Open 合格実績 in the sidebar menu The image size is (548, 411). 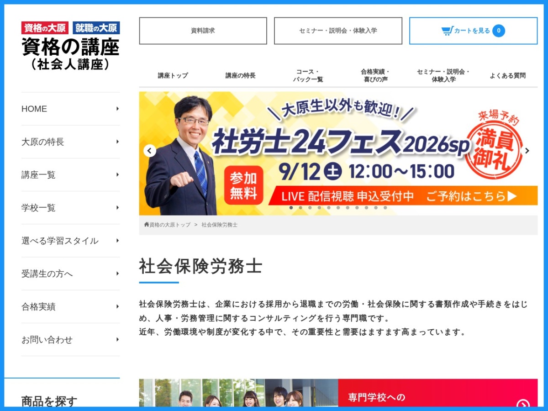(x=71, y=306)
